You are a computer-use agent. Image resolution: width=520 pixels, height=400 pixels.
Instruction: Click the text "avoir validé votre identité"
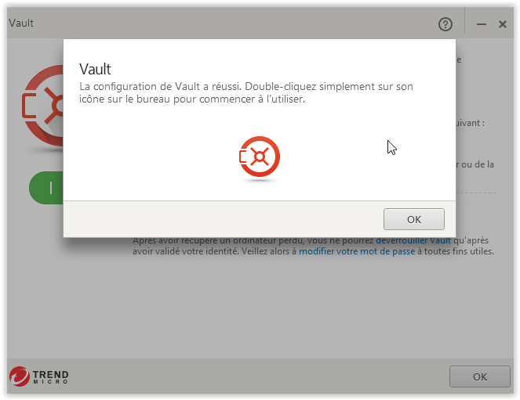point(185,251)
